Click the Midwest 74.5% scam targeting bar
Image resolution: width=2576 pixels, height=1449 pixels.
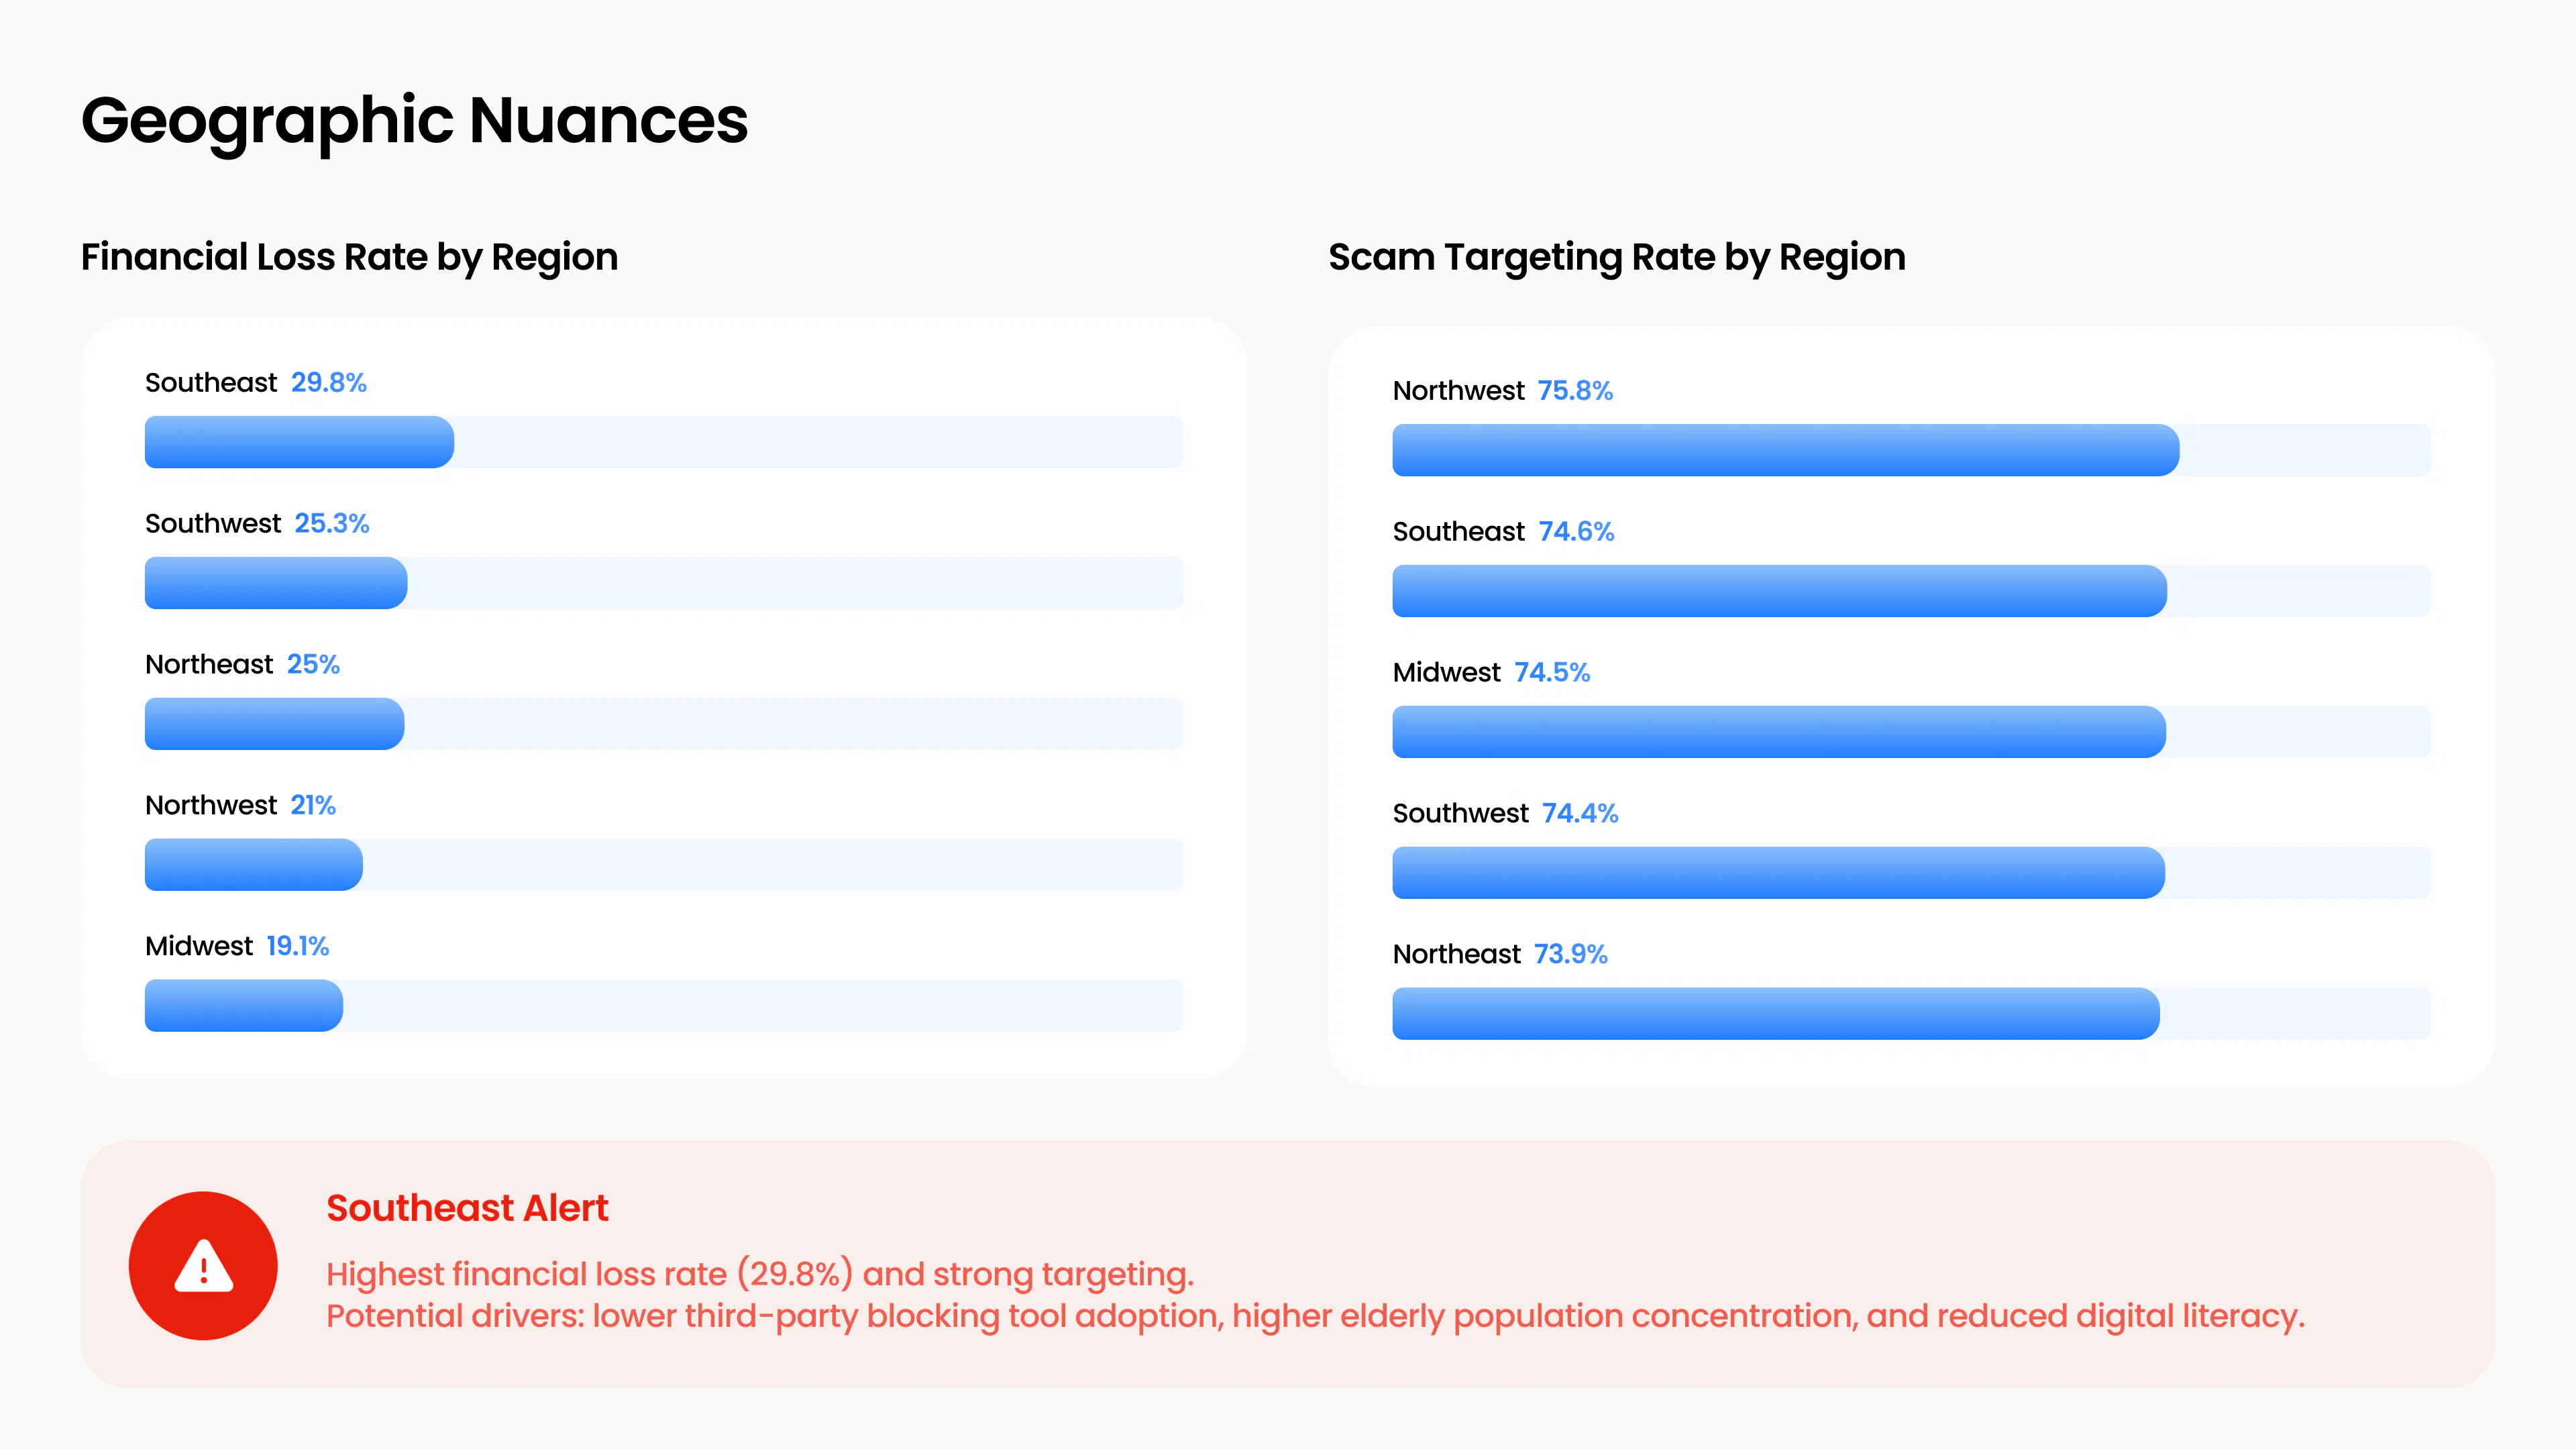(x=1778, y=732)
